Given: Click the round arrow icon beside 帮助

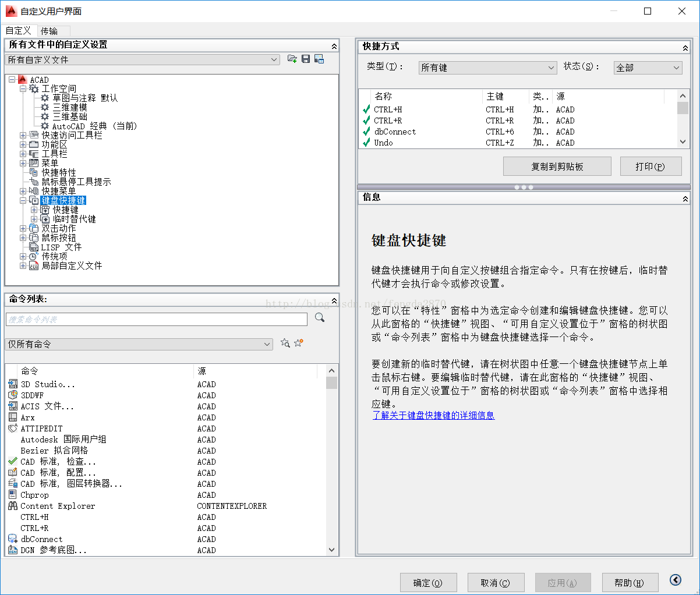Looking at the screenshot, I should pos(676,580).
